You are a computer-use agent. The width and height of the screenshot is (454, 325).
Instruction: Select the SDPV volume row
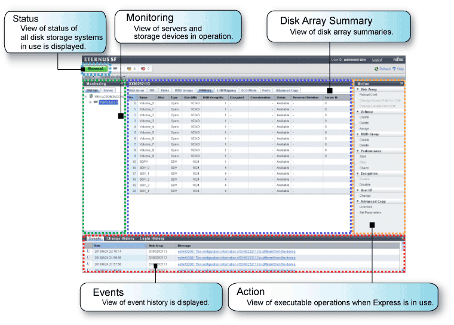[x=239, y=162]
